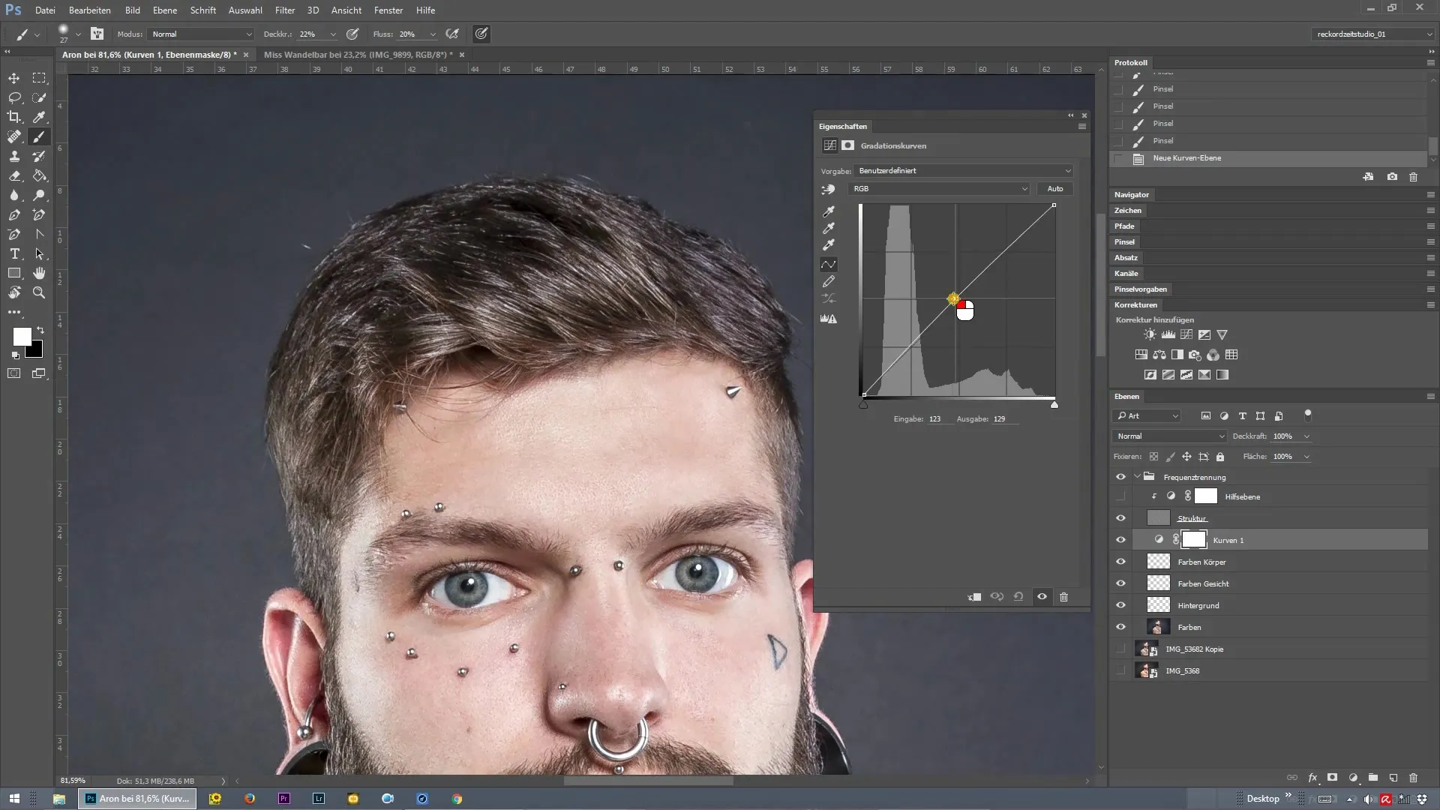The image size is (1440, 810).
Task: Add a Levels adjustment from Korrekturen
Action: tap(1168, 334)
